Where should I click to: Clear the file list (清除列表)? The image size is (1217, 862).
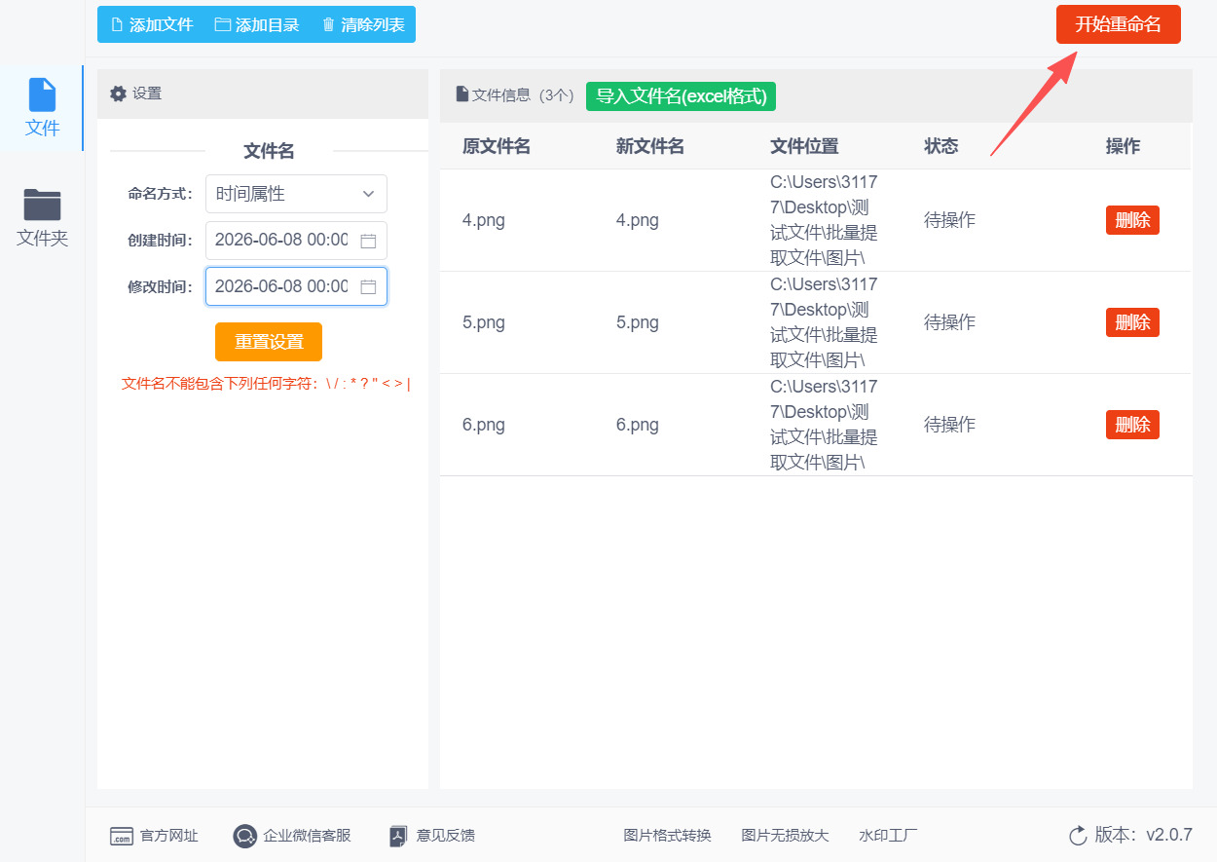363,24
